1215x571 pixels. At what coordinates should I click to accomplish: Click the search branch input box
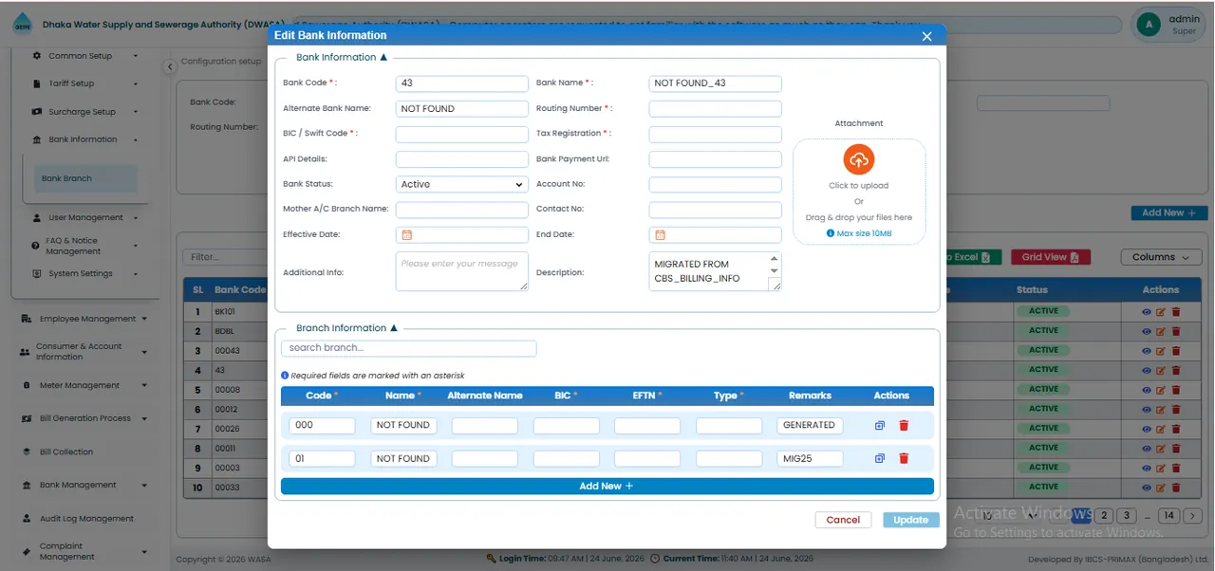tap(409, 348)
